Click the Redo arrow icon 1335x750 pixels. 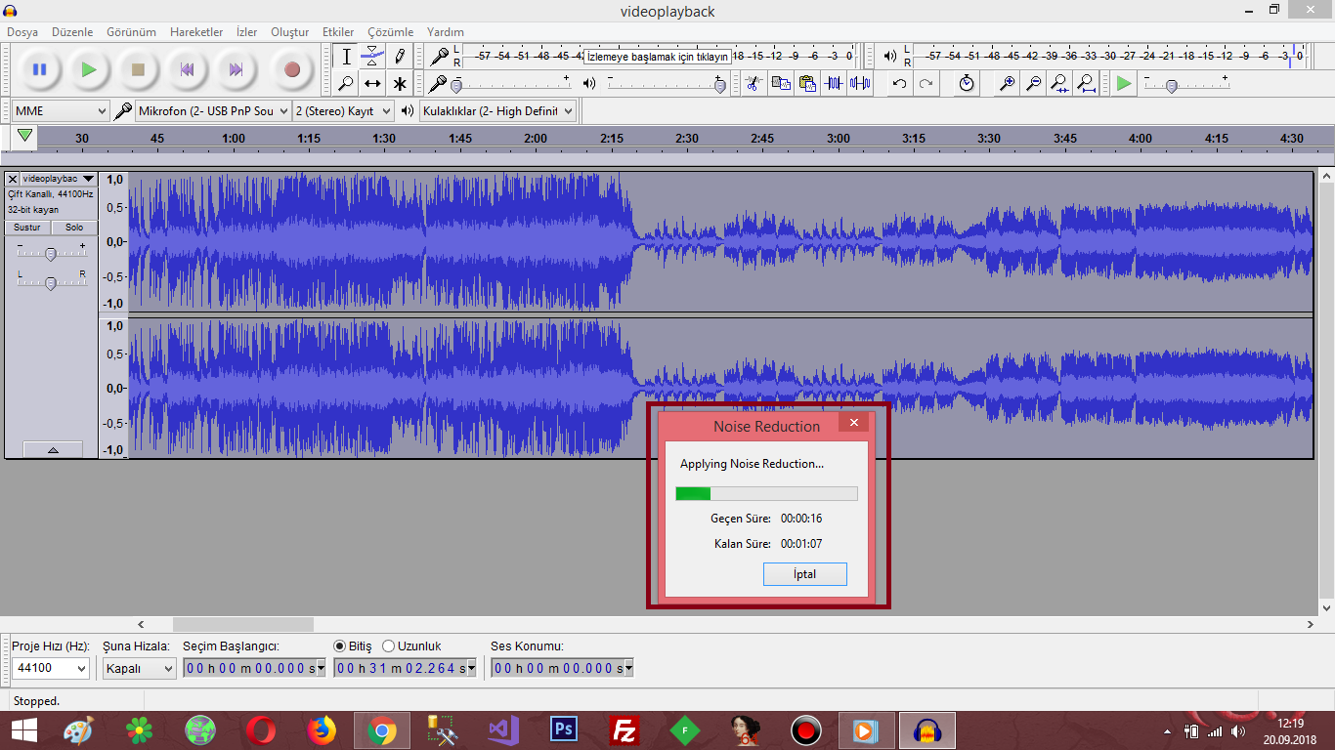[926, 83]
